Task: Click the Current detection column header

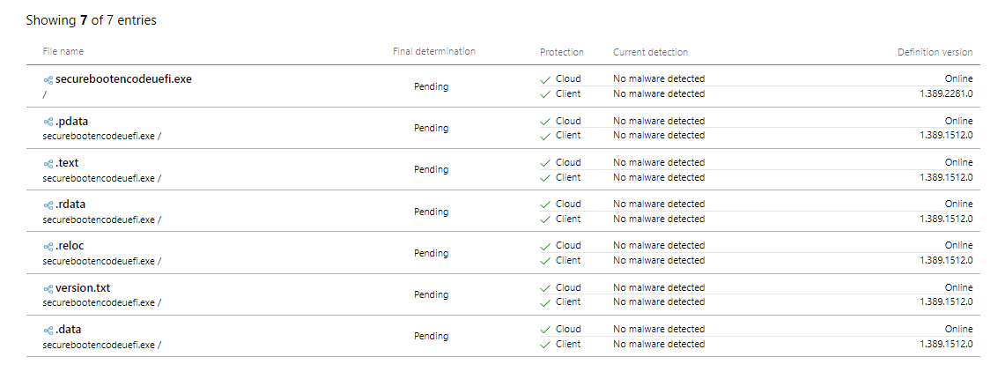Action: tap(650, 52)
